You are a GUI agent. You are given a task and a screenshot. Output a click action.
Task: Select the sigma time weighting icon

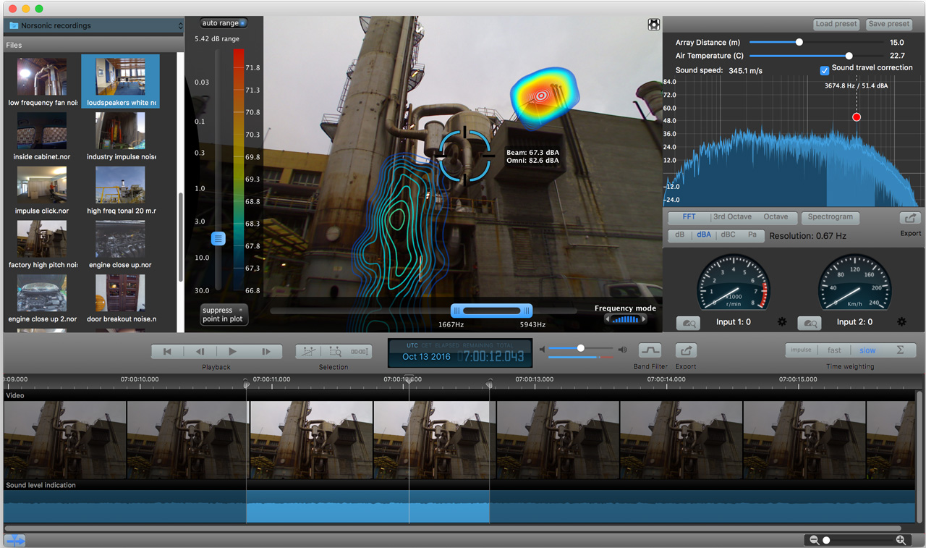click(x=901, y=350)
